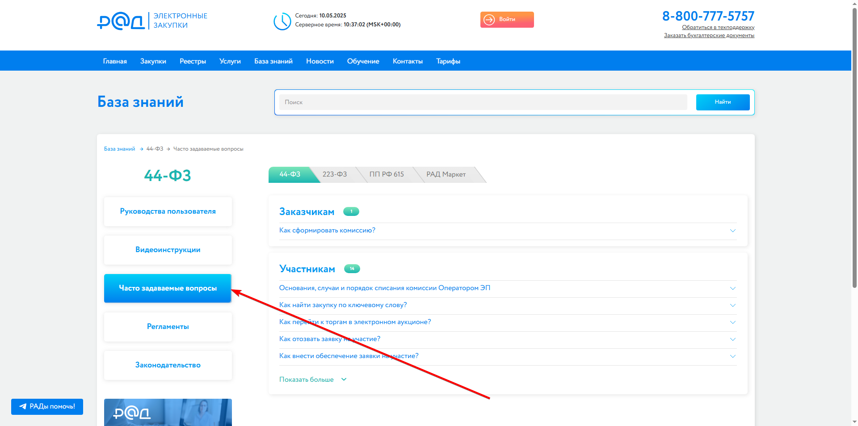Expand chevron for 'Основания, случаи и порядок списания'
Image resolution: width=858 pixels, height=426 pixels.
(x=733, y=288)
